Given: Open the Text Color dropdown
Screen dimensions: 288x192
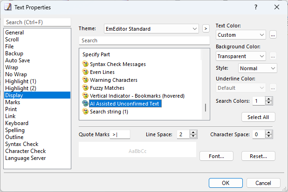Looking at the screenshot, I should 241,35.
